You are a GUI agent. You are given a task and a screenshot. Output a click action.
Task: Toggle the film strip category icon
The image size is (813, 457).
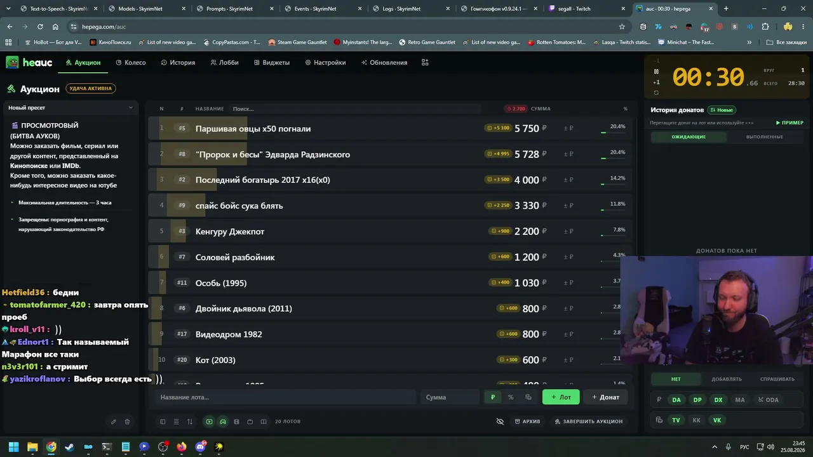236,421
